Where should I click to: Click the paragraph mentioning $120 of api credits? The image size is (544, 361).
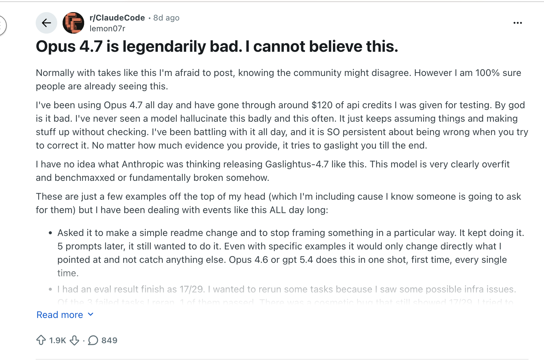click(282, 125)
